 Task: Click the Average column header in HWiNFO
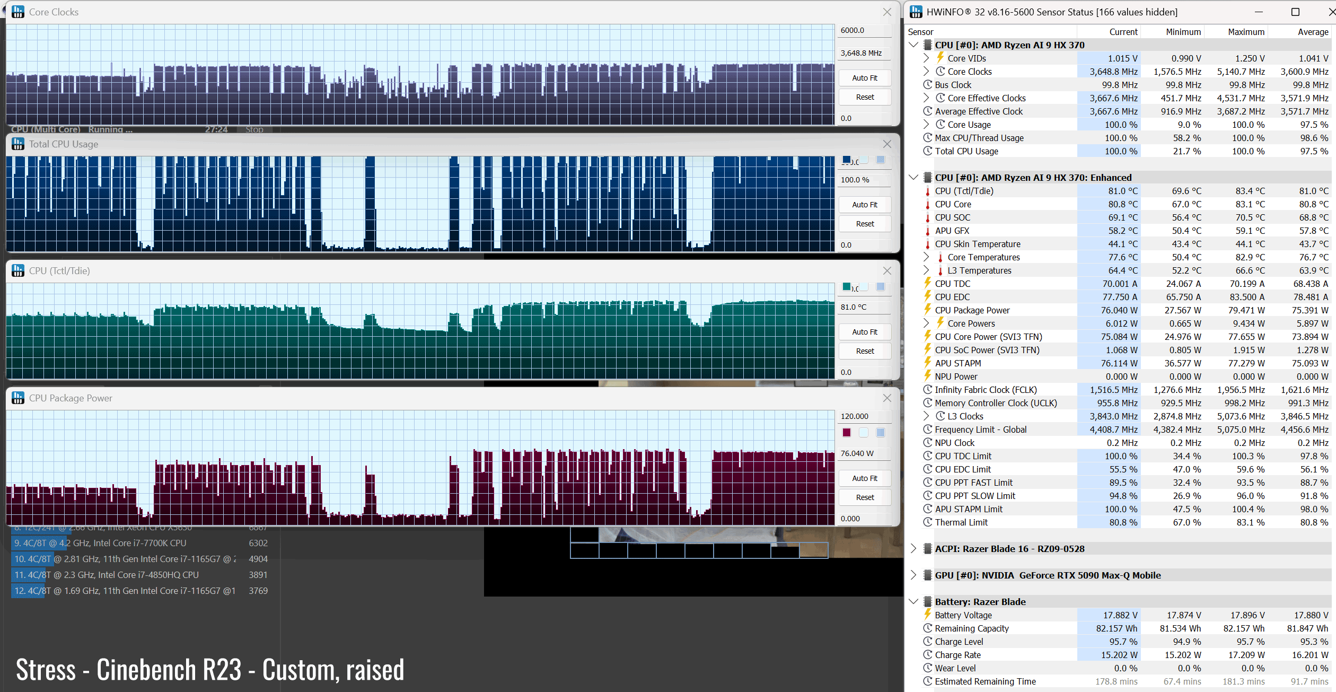point(1300,32)
